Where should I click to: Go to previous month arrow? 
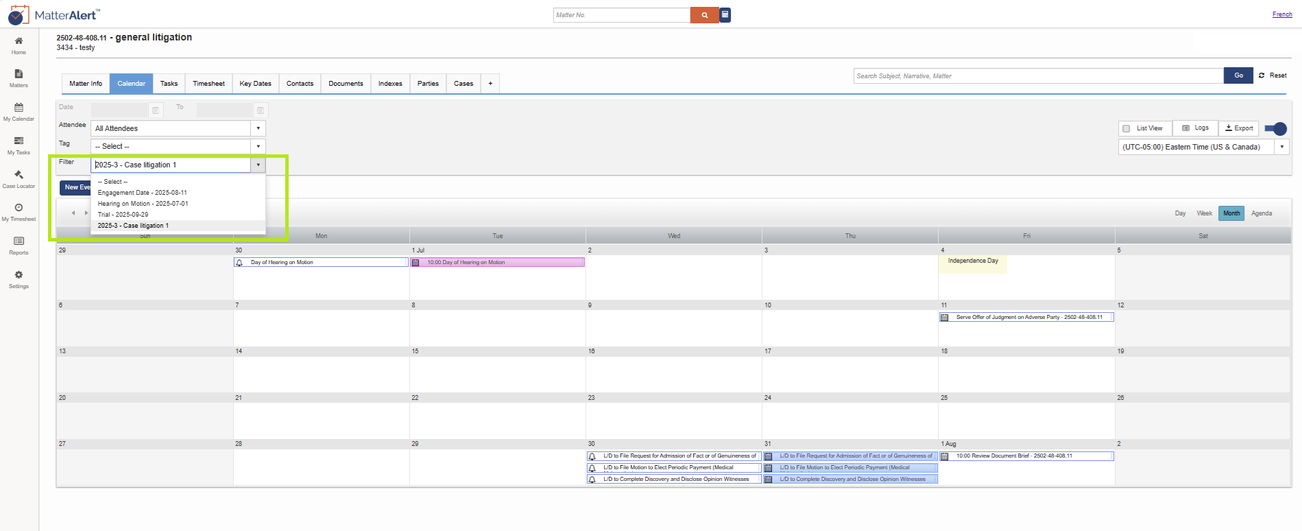pyautogui.click(x=73, y=213)
